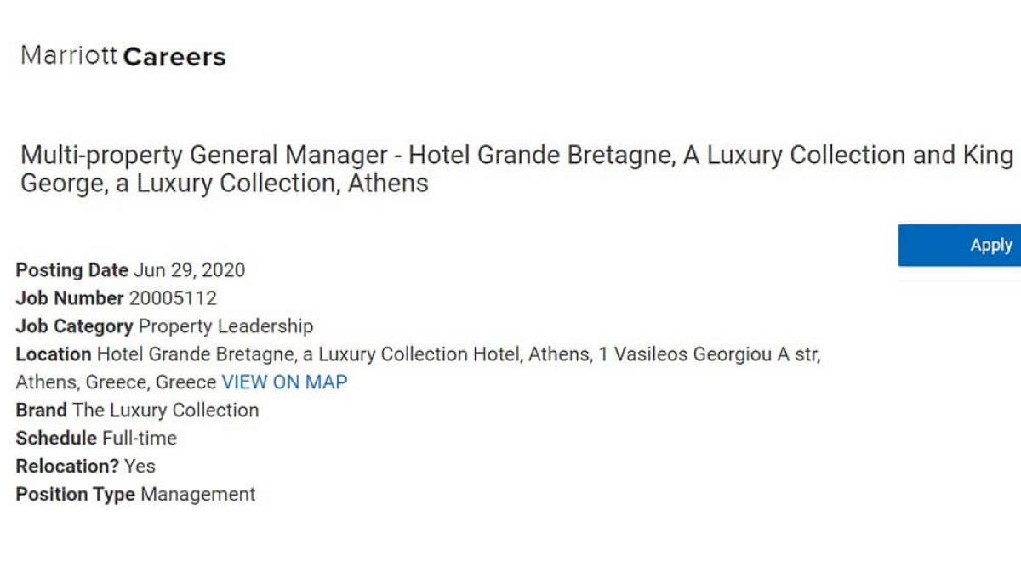Click the Full-time schedule value
1021x561 pixels.
coord(140,439)
